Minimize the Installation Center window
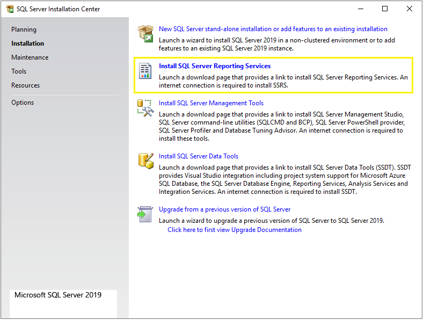The image size is (424, 320). pyautogui.click(x=360, y=9)
